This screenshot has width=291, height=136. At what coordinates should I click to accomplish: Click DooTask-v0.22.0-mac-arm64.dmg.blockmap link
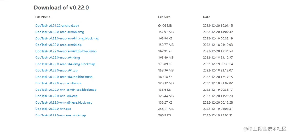(x=67, y=38)
